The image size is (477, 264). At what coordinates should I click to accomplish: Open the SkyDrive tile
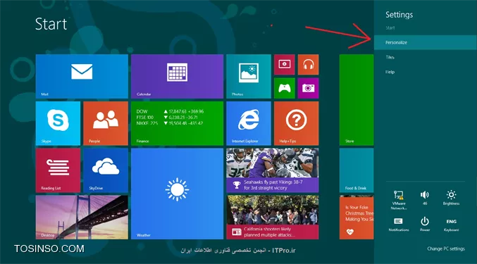(x=106, y=170)
